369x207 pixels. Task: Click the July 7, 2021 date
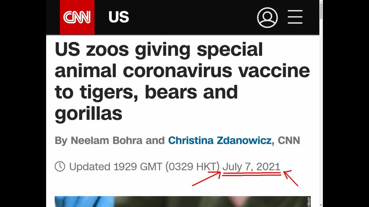pos(251,166)
